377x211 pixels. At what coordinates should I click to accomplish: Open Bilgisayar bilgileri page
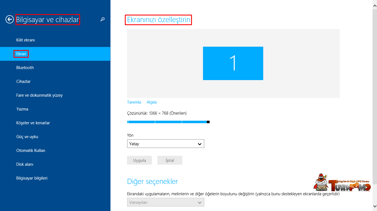(x=55, y=178)
